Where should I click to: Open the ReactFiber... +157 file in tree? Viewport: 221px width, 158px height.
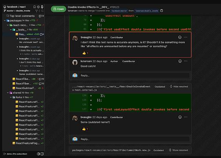(x=23, y=84)
